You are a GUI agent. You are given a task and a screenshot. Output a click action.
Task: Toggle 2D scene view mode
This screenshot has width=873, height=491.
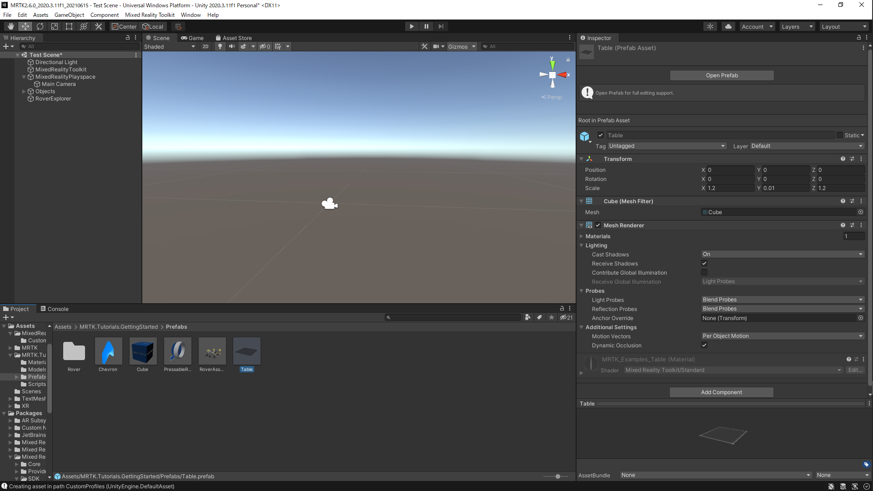(x=206, y=46)
